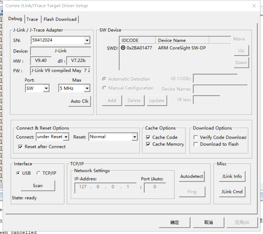Click the Device Name column header
The height and width of the screenshot is (234, 263).
[x=182, y=40]
